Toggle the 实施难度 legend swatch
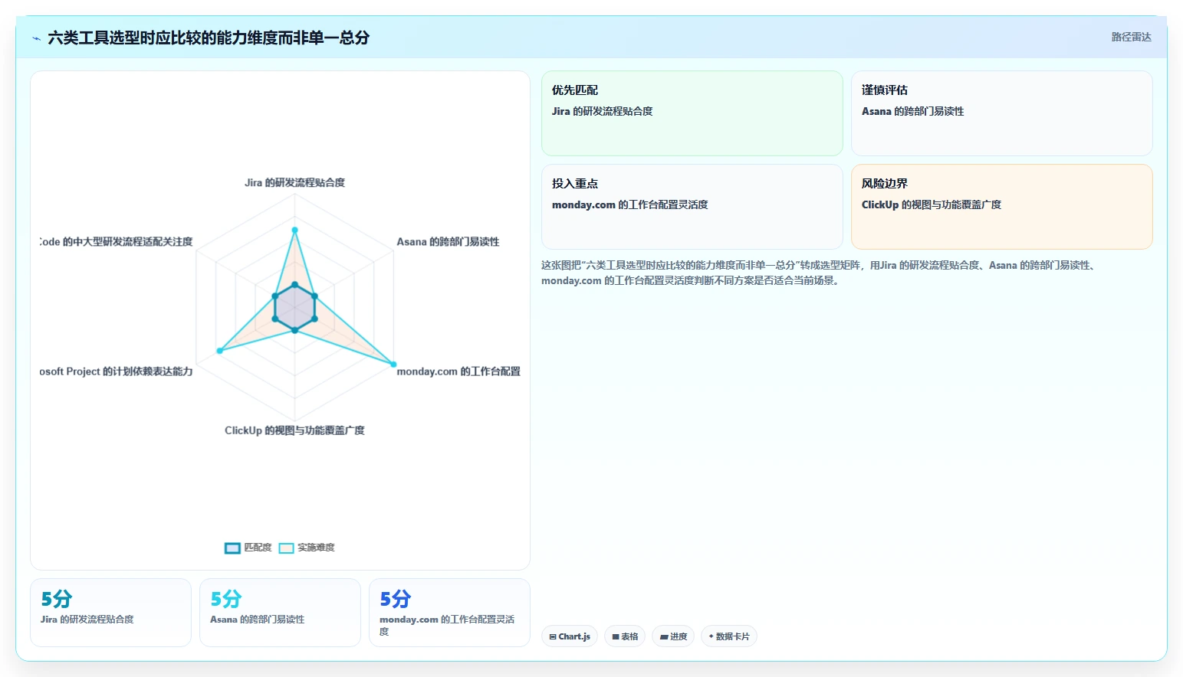This screenshot has height=677, width=1183. 286,548
